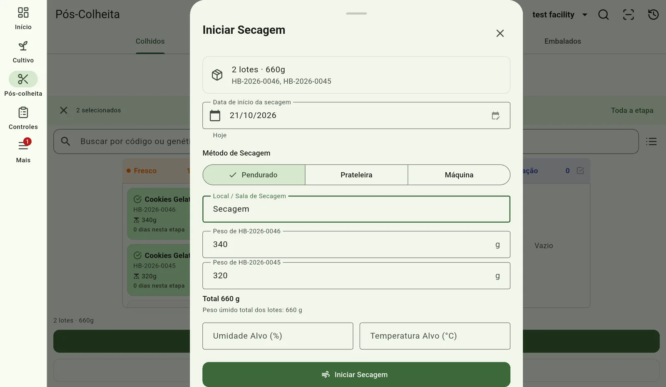Viewport: 666px width, 387px height.
Task: Open history clock icon
Action: click(654, 15)
